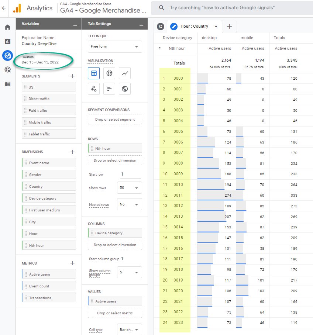Sort by Nth hour arrow icon

[x=160, y=48]
